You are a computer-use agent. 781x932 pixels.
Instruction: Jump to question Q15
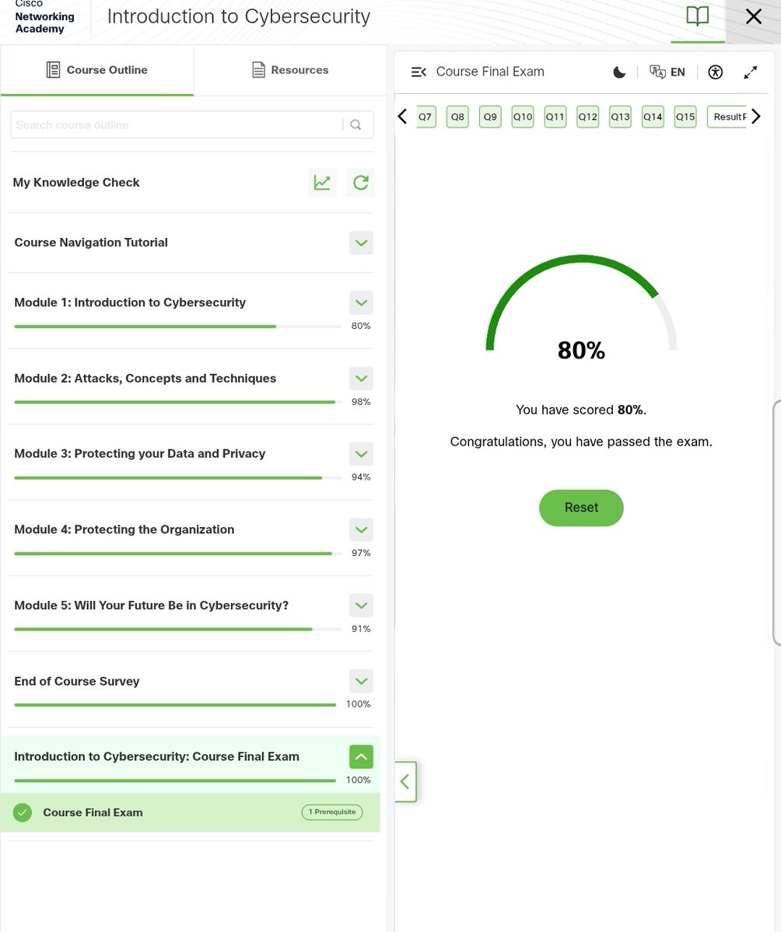click(685, 117)
